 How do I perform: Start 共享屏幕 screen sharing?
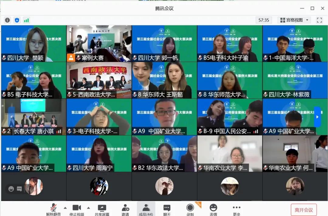tap(102, 210)
